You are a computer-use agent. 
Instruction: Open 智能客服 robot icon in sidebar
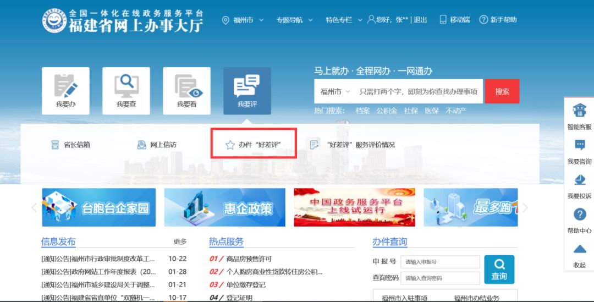[x=579, y=111]
